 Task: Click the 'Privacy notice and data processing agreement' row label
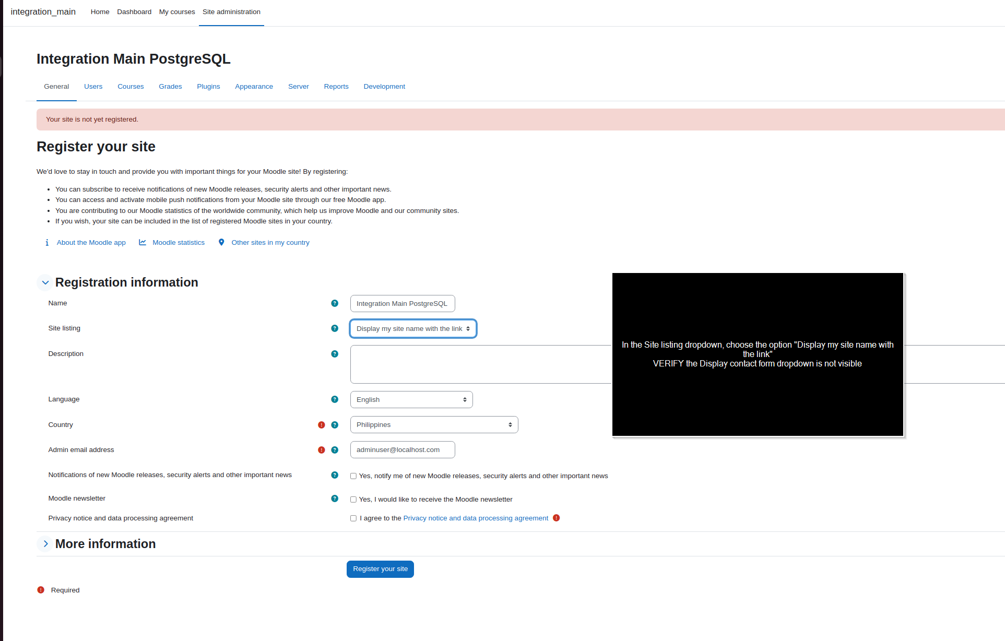121,518
